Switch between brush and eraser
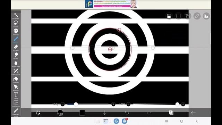 point(38,112)
